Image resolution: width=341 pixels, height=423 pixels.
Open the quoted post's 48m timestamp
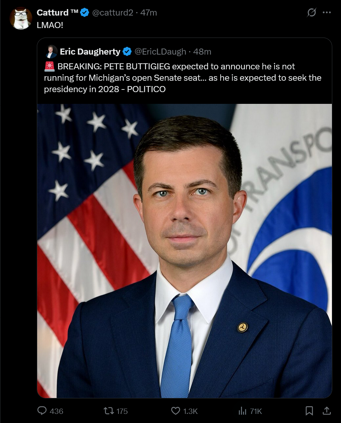(202, 52)
